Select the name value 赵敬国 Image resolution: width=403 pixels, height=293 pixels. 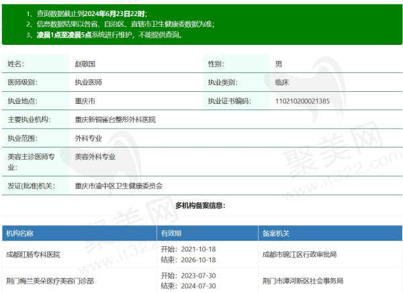click(85, 64)
